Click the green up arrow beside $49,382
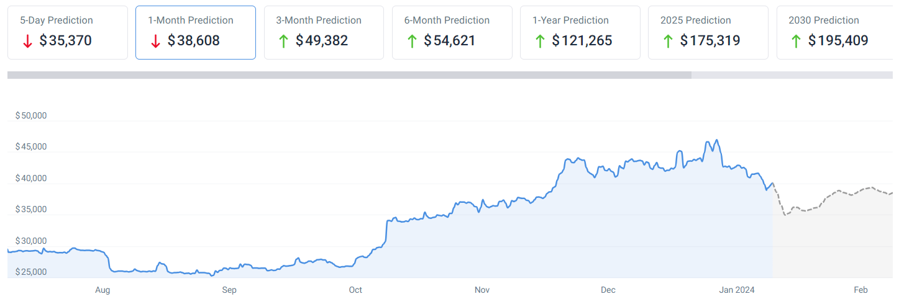Screen dimensions: 899x299 [284, 42]
